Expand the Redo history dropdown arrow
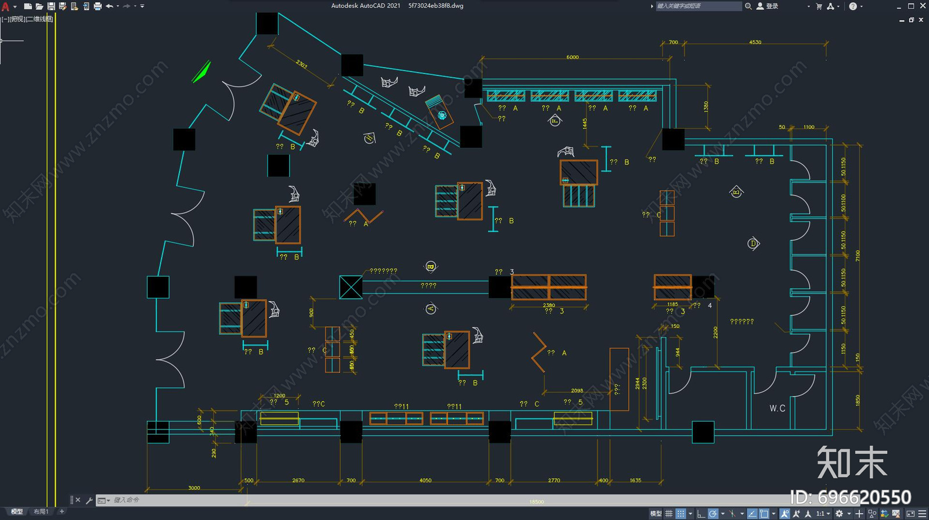 coord(135,6)
